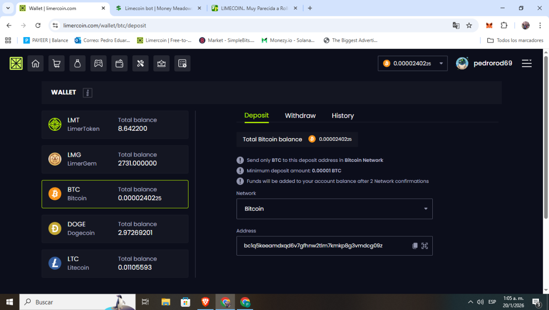The height and width of the screenshot is (310, 549).
Task: Open the task checklist icon
Action: click(183, 64)
